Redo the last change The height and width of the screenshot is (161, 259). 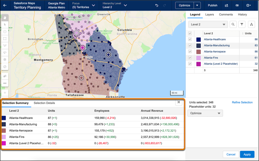[x=164, y=5]
